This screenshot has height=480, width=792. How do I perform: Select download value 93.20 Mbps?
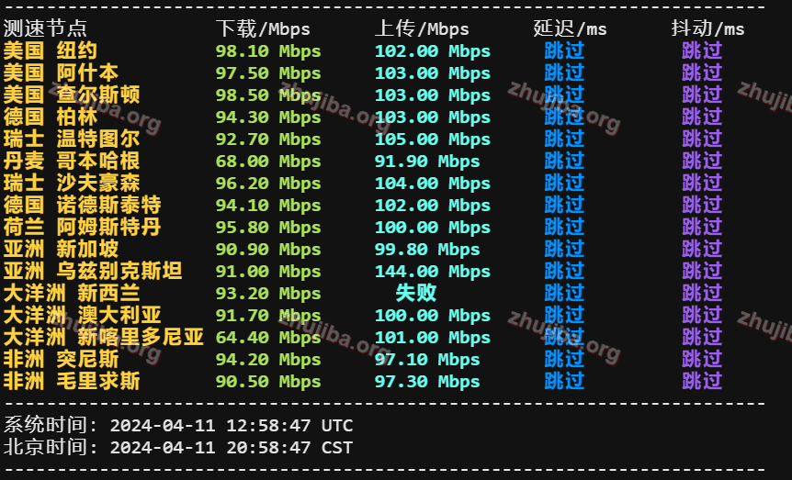click(x=268, y=294)
